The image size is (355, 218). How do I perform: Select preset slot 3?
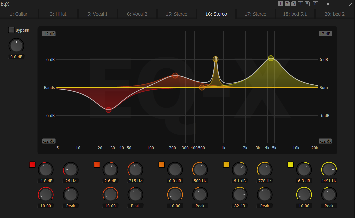293,4
